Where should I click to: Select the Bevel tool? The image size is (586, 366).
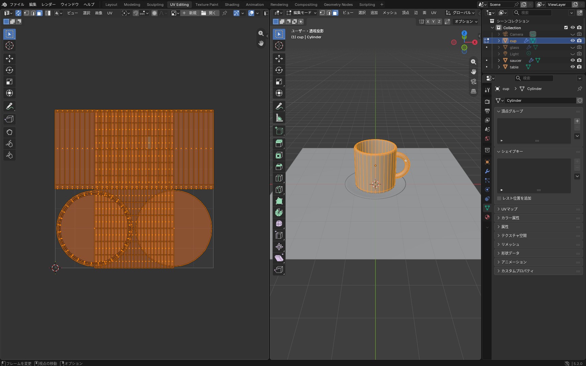pyautogui.click(x=279, y=167)
